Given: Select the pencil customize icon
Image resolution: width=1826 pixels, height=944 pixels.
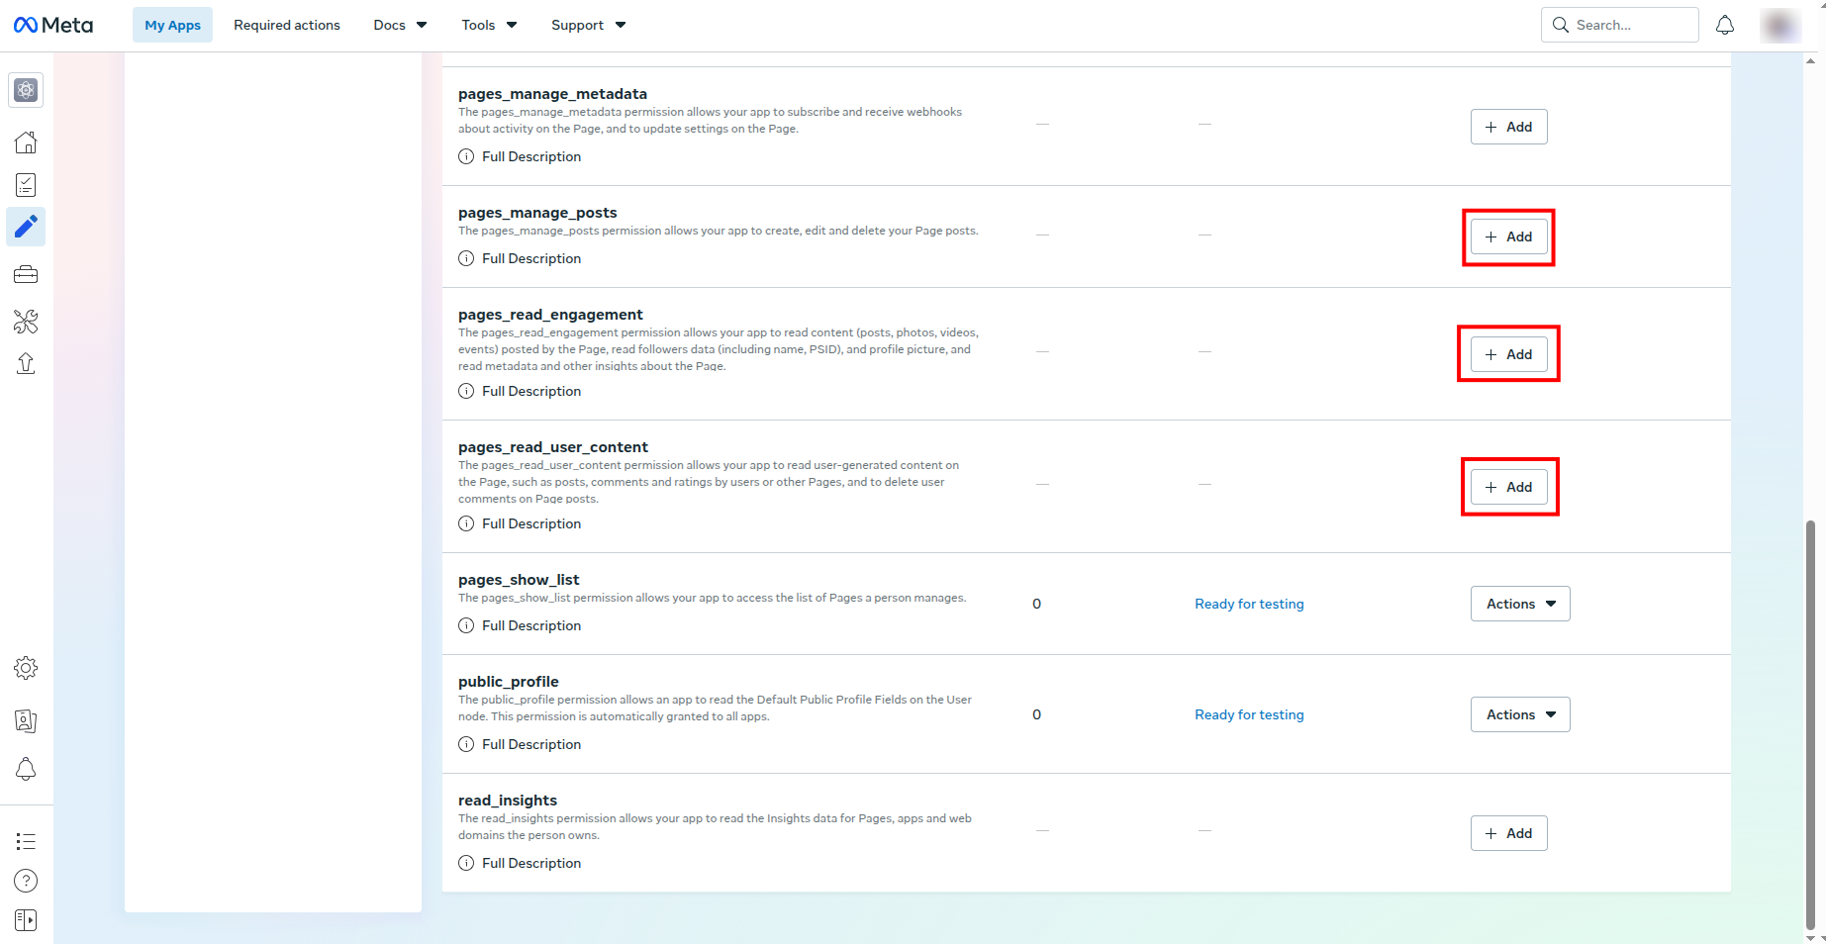Looking at the screenshot, I should pos(27,227).
